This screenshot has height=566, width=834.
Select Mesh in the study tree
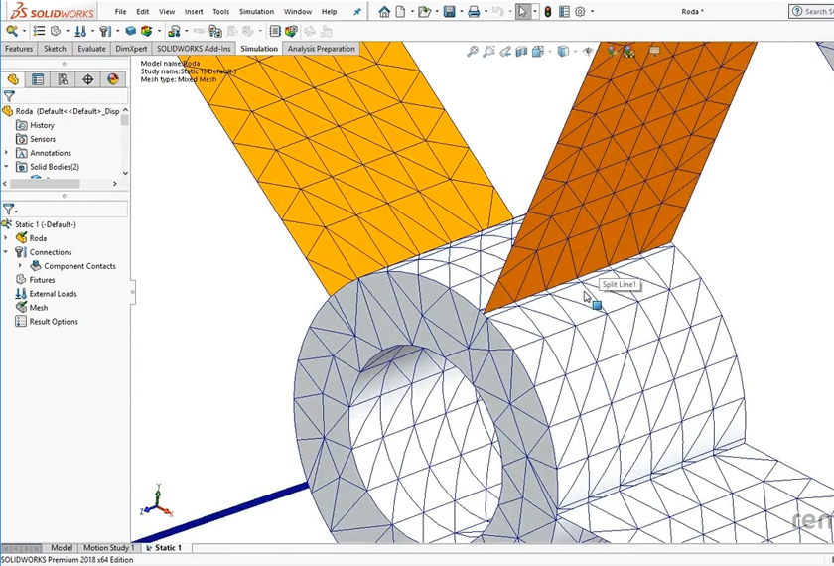[x=38, y=308]
